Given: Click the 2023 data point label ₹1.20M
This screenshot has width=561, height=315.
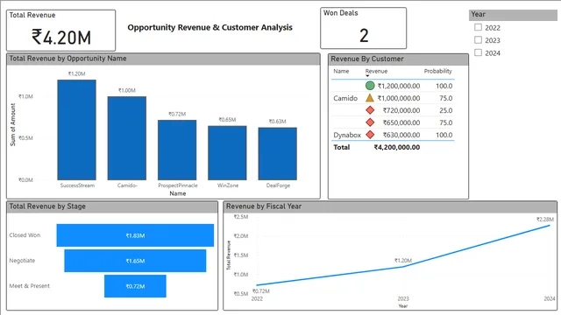Looking at the screenshot, I should point(403,261).
